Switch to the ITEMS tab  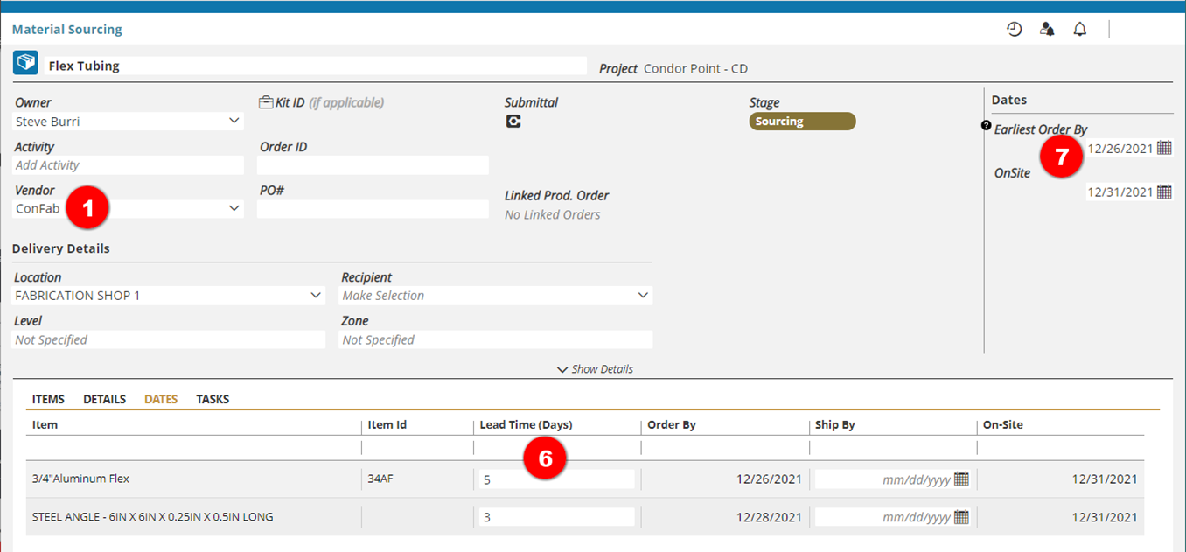(48, 399)
